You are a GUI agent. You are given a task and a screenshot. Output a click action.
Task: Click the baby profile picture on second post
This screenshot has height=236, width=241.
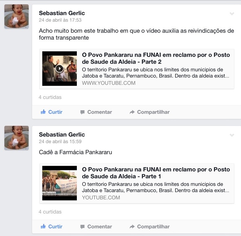pos(16,138)
